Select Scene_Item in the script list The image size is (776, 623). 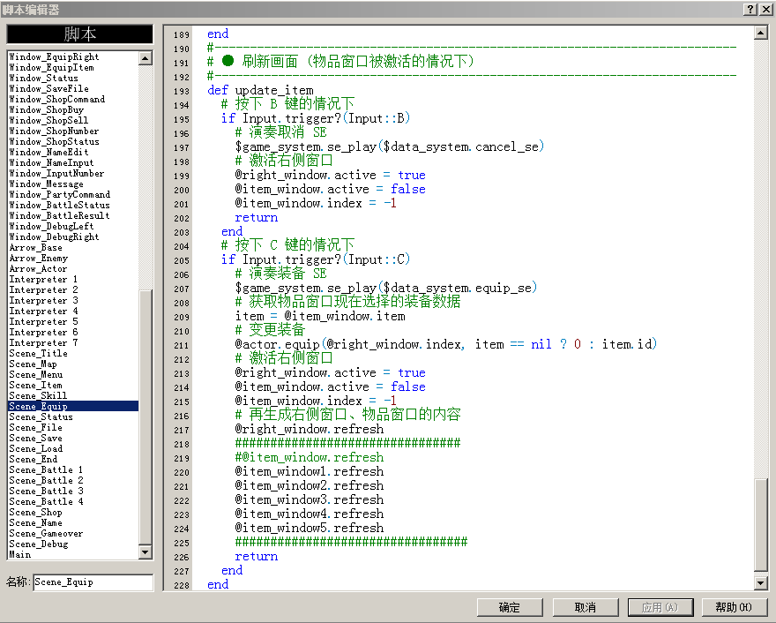click(x=72, y=386)
